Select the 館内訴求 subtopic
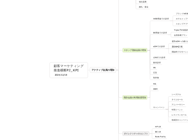The width and height of the screenshot is (188, 140). pyautogui.click(x=157, y=62)
